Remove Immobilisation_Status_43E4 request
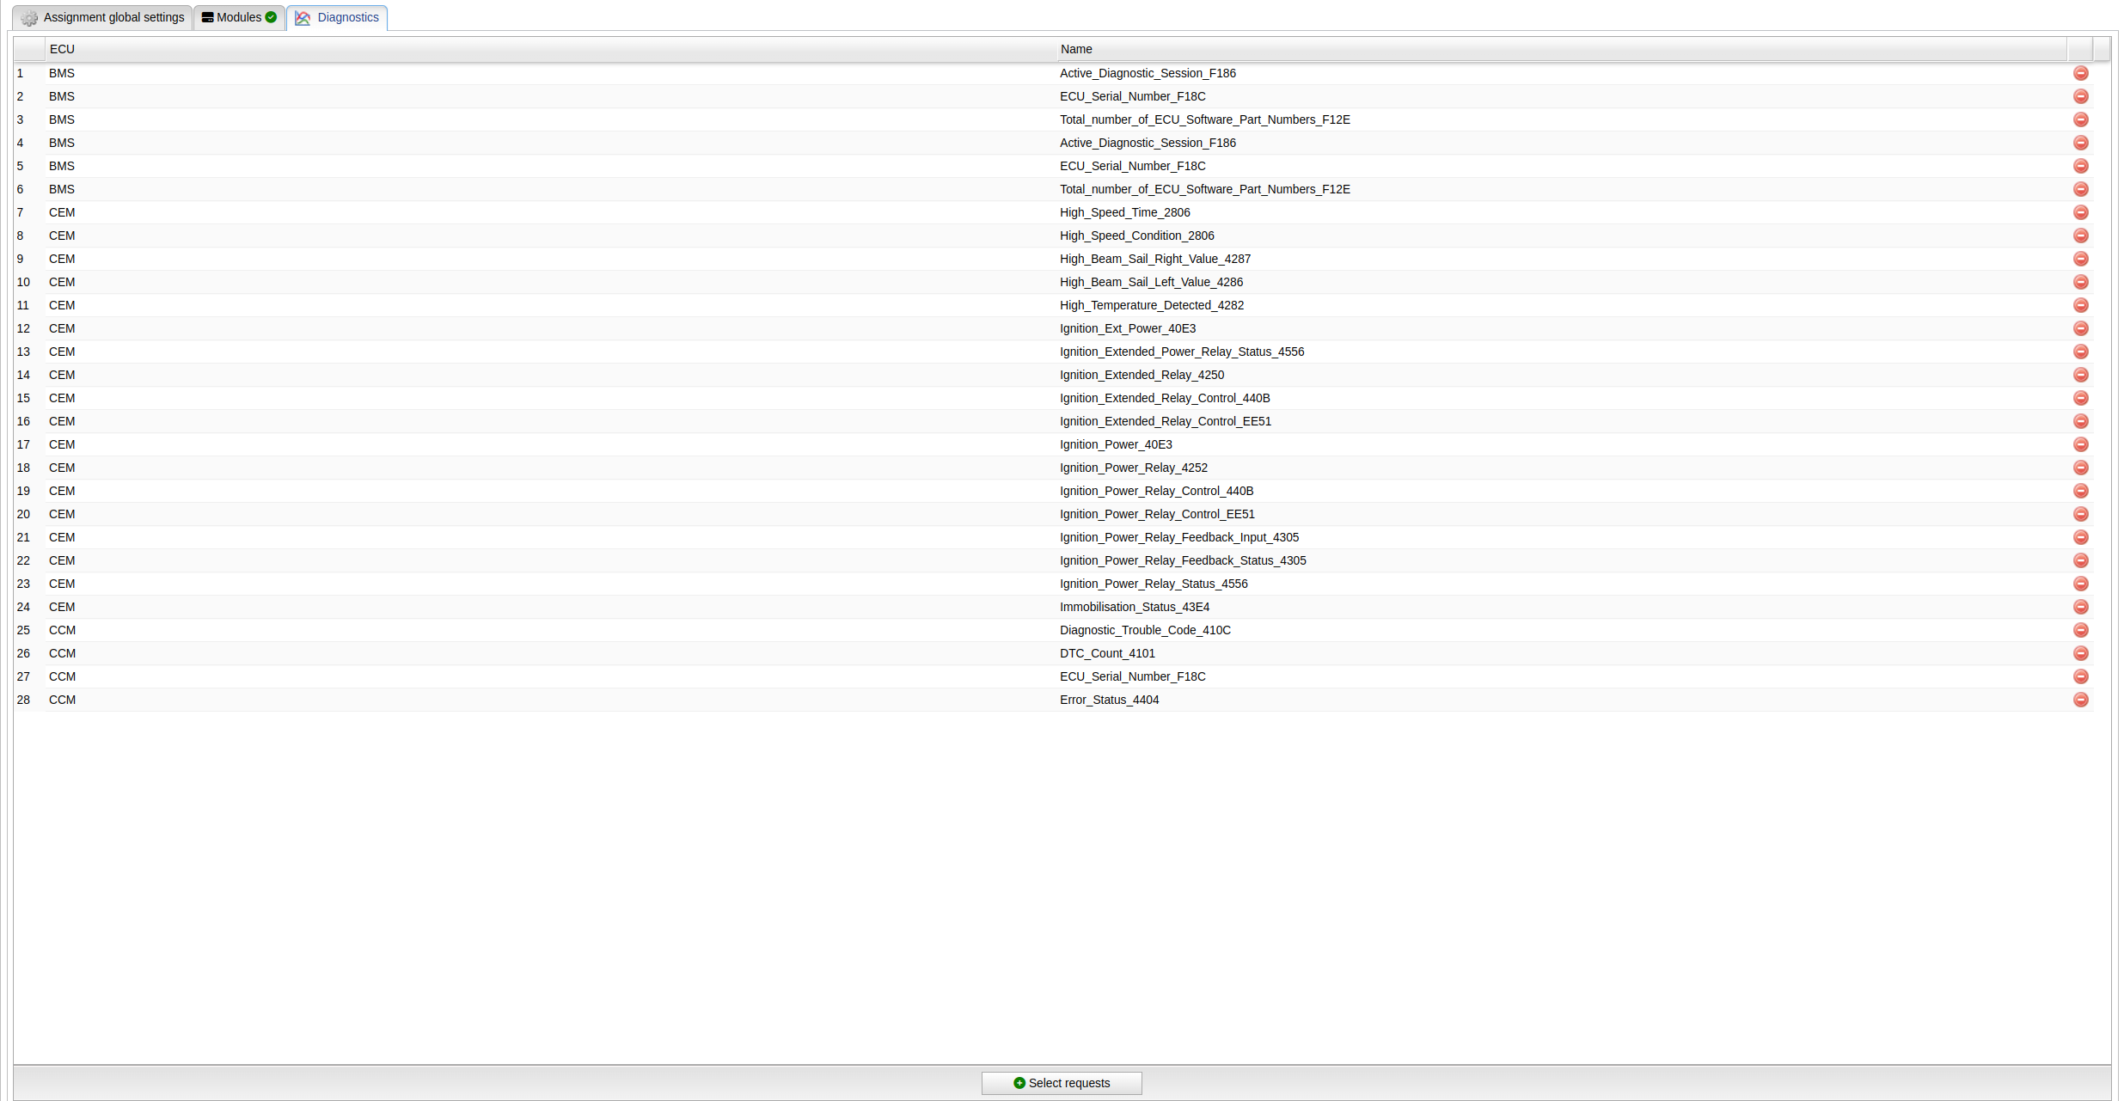This screenshot has width=2124, height=1101. [x=2080, y=607]
